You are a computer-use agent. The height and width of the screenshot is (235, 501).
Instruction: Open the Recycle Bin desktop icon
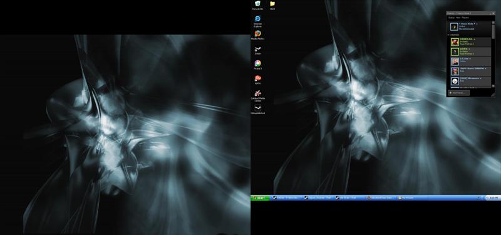pyautogui.click(x=257, y=5)
